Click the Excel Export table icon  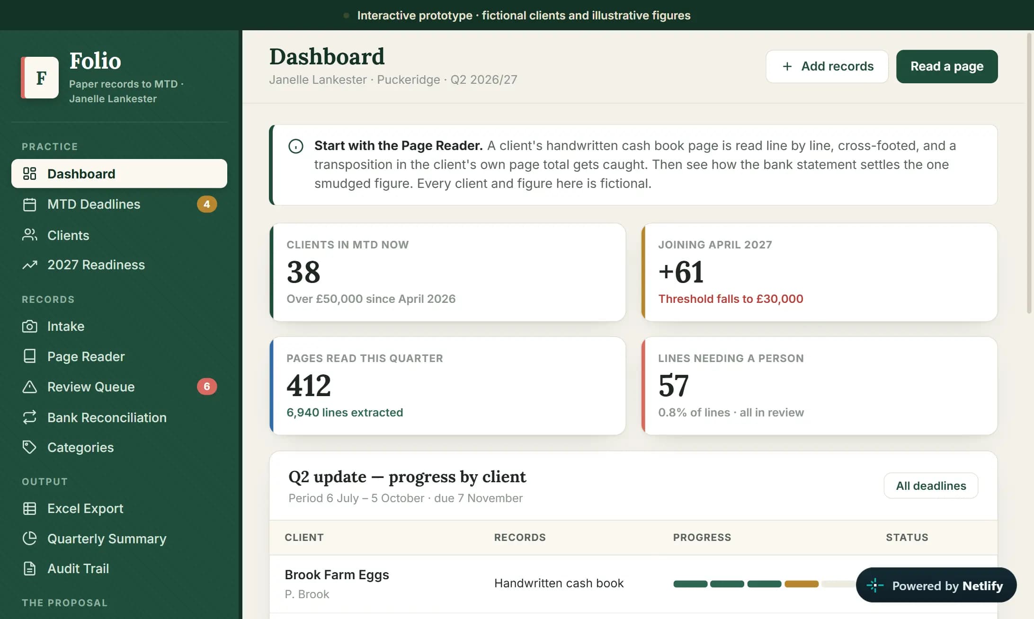pyautogui.click(x=29, y=508)
